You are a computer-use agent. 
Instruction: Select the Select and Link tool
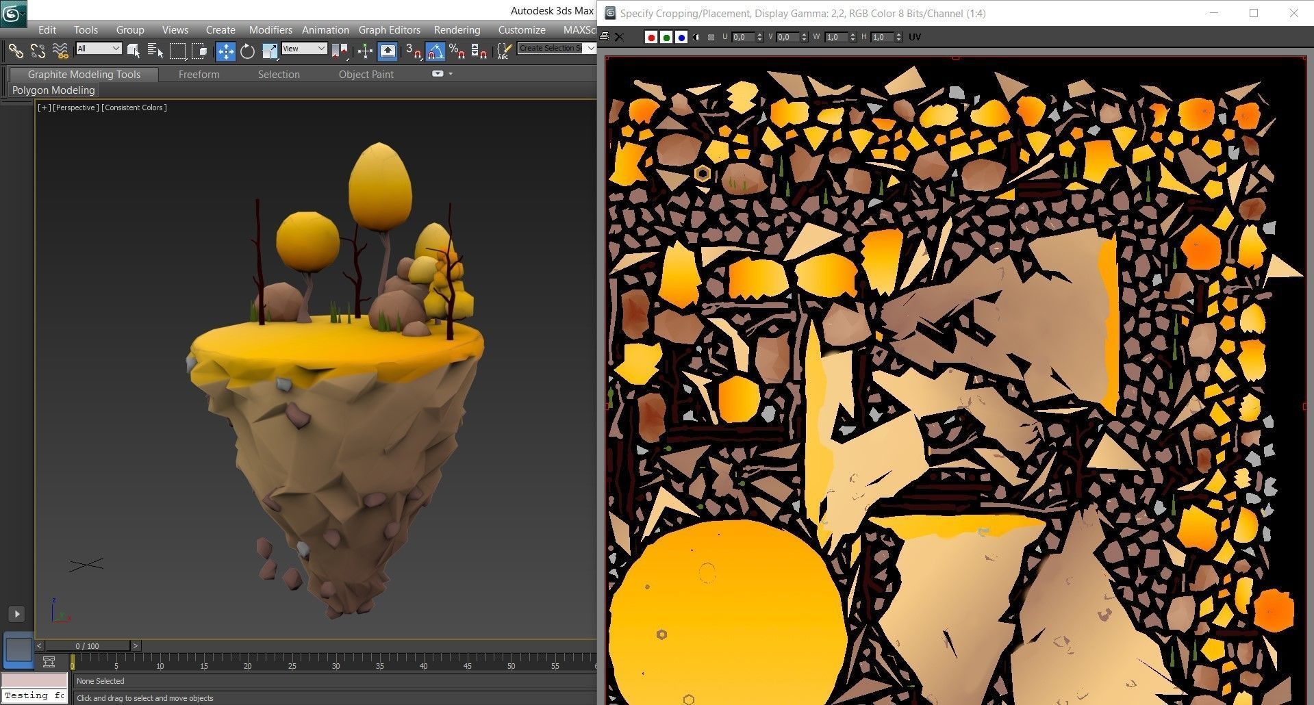click(15, 51)
